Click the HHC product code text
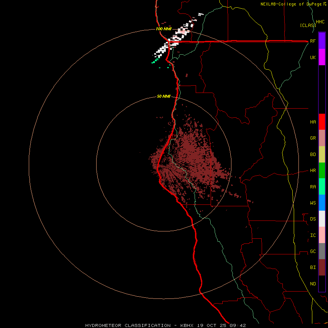The width and height of the screenshot is (328, 328). [x=320, y=22]
